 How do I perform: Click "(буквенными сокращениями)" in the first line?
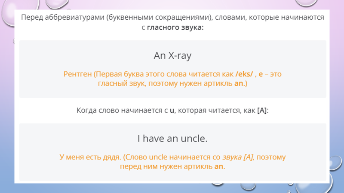point(153,18)
